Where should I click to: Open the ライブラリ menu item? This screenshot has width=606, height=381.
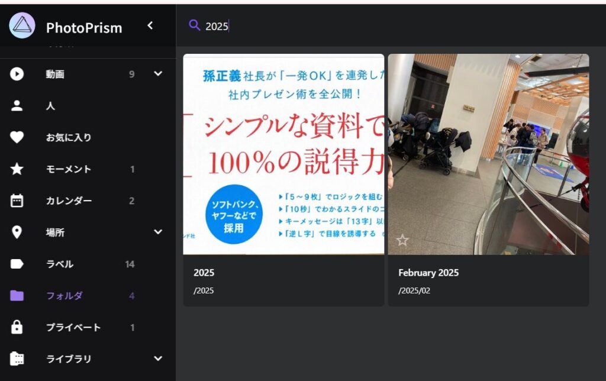click(x=88, y=359)
